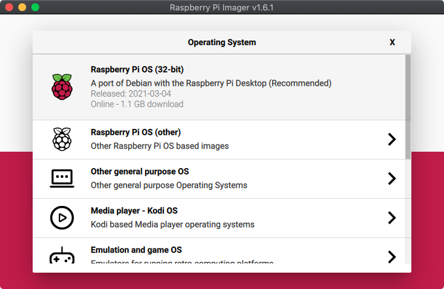Click 'A port of Debian' description text

211,83
